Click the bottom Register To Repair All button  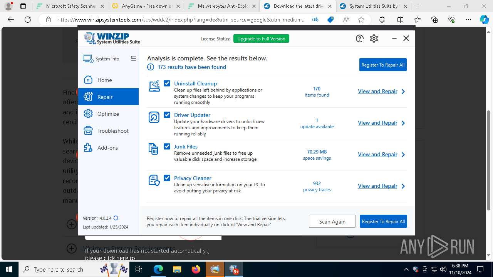tap(383, 221)
